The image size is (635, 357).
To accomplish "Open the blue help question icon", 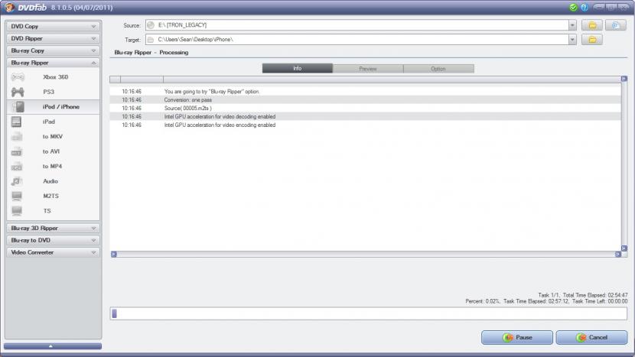I will (585, 8).
